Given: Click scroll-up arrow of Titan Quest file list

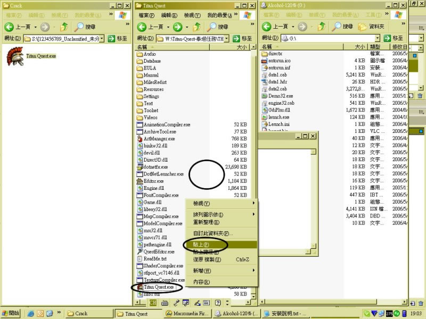Looking at the screenshot, I should 253,47.
